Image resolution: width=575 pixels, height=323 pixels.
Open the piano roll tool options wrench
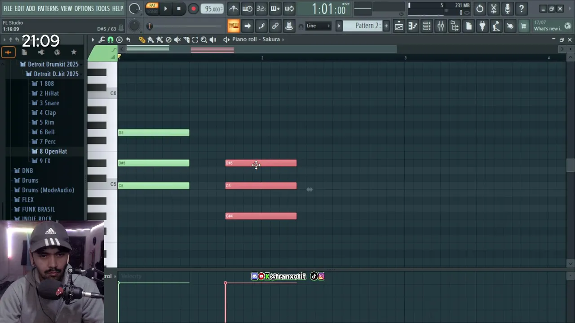tap(102, 39)
